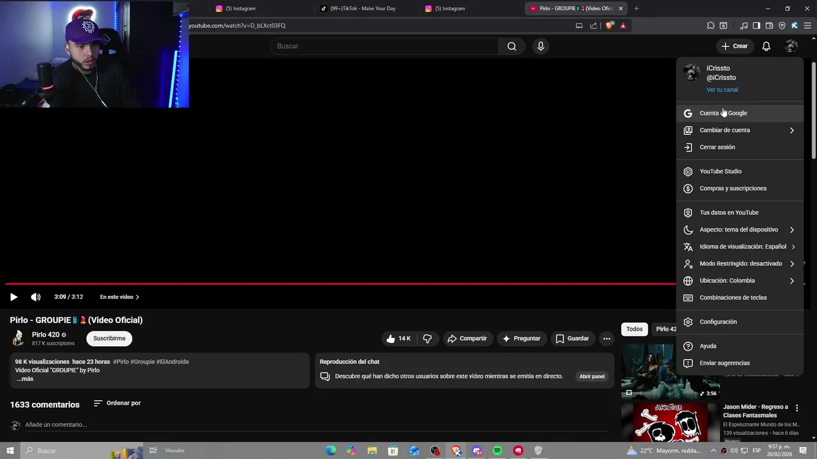Save the video with Guardar bookmark
The image size is (817, 459).
[572, 339]
